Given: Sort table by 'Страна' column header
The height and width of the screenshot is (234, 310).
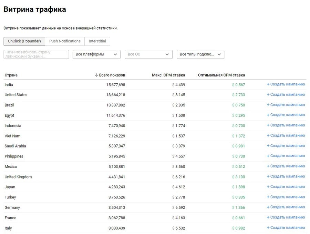Looking at the screenshot, I should tap(11, 75).
